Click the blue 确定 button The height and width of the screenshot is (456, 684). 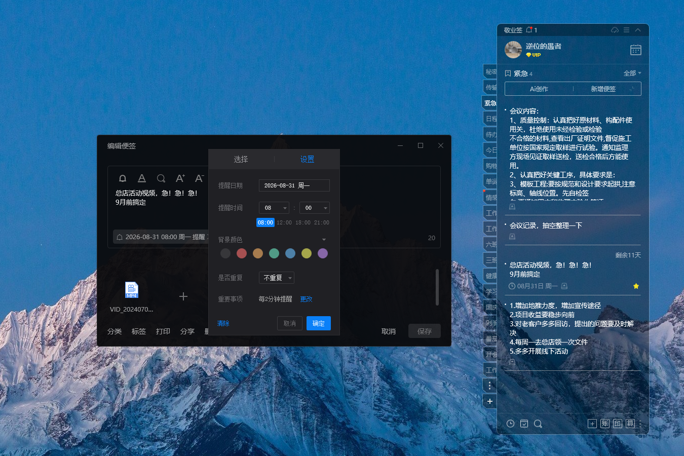319,323
